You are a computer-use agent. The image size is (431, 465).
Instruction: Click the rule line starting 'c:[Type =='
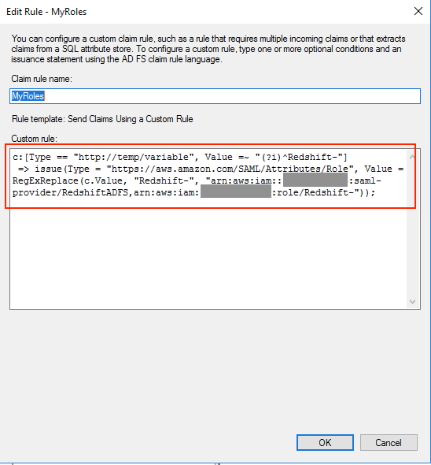[x=180, y=157]
